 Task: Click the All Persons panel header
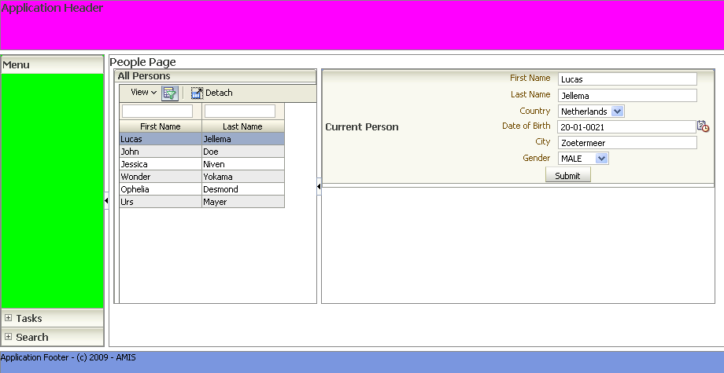click(x=215, y=76)
